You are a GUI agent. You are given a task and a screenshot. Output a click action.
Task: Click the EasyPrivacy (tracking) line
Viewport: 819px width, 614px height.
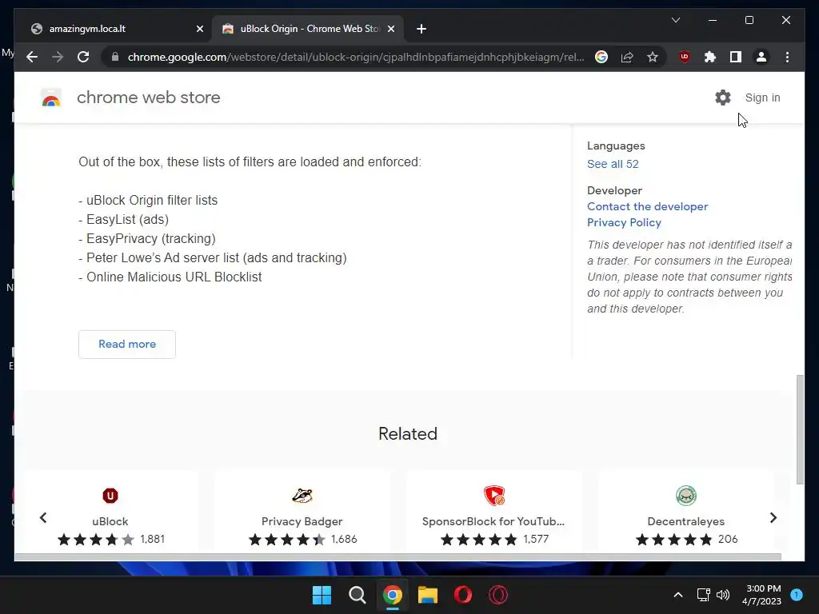click(x=147, y=238)
